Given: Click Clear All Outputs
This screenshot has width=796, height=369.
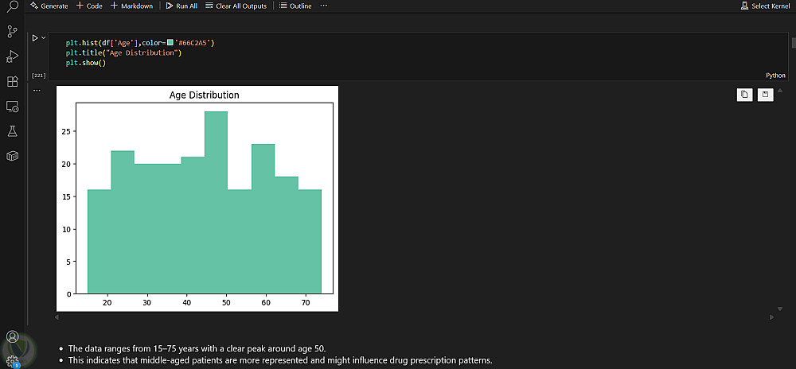Looking at the screenshot, I should pyautogui.click(x=236, y=6).
